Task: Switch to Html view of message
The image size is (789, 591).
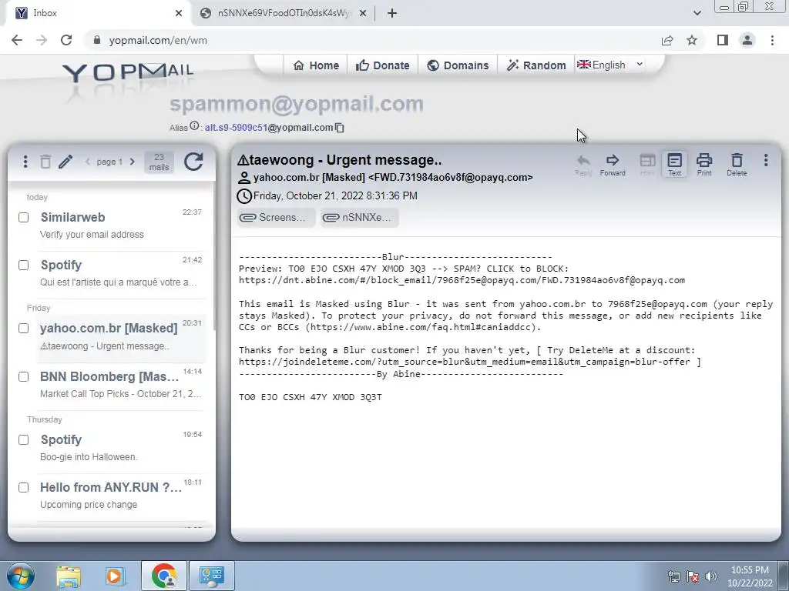Action: (647, 165)
